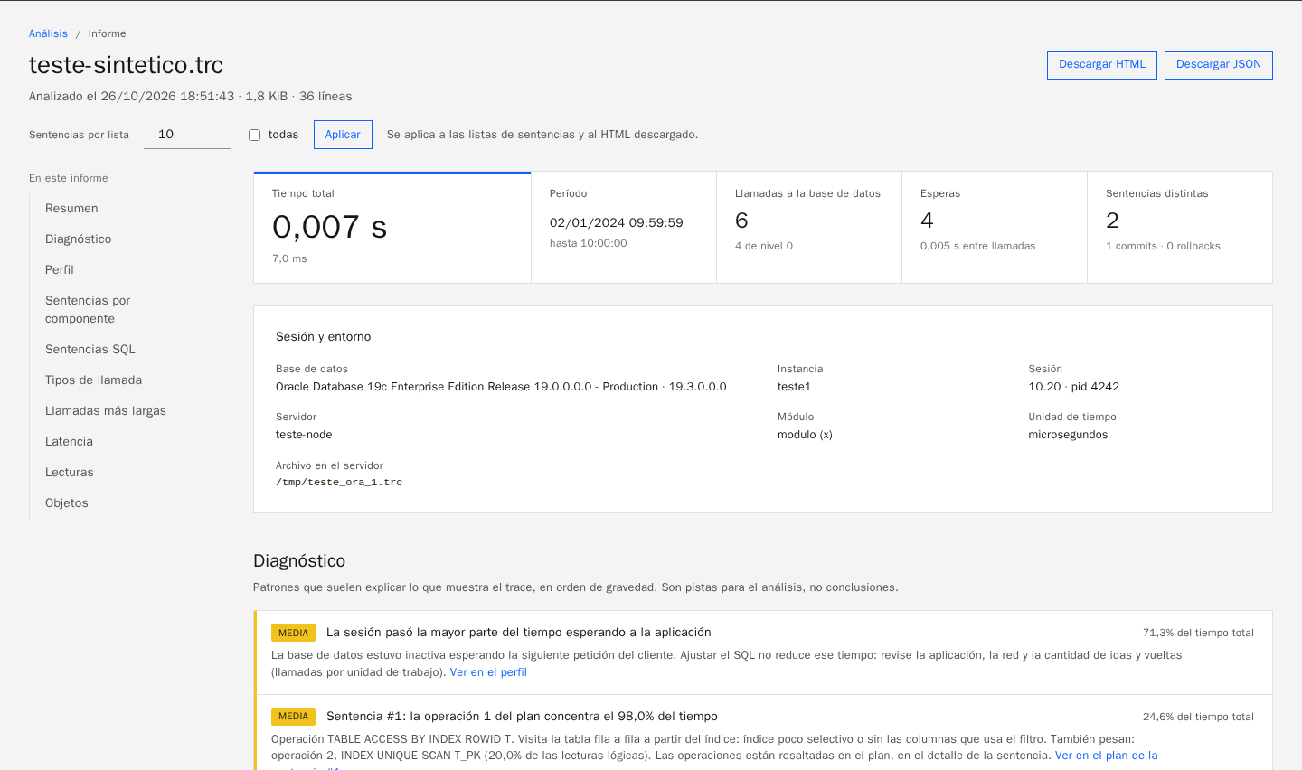
Task: Enable the "todas" checkbox
Action: (x=255, y=135)
